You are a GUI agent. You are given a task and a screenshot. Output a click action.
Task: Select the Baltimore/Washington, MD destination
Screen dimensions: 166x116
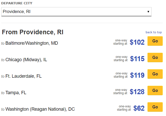pos(32,43)
